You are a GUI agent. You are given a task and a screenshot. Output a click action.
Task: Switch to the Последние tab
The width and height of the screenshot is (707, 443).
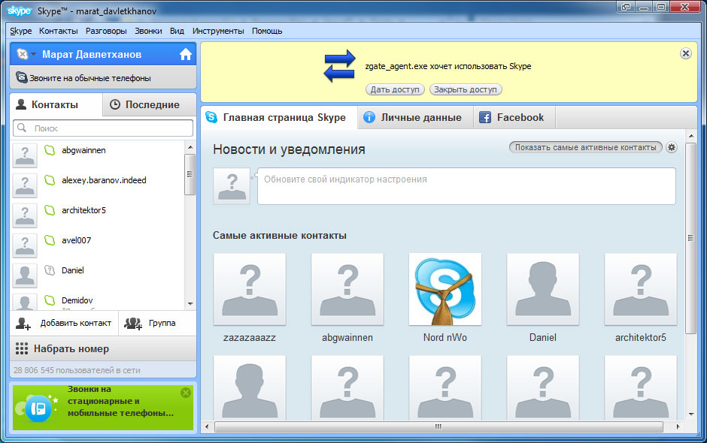149,104
